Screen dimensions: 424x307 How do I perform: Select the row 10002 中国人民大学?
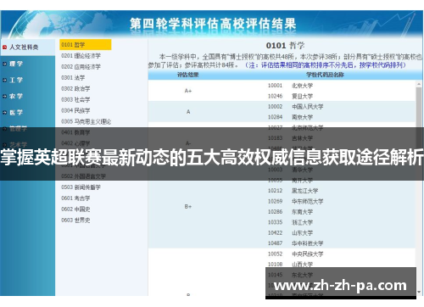click(295, 107)
